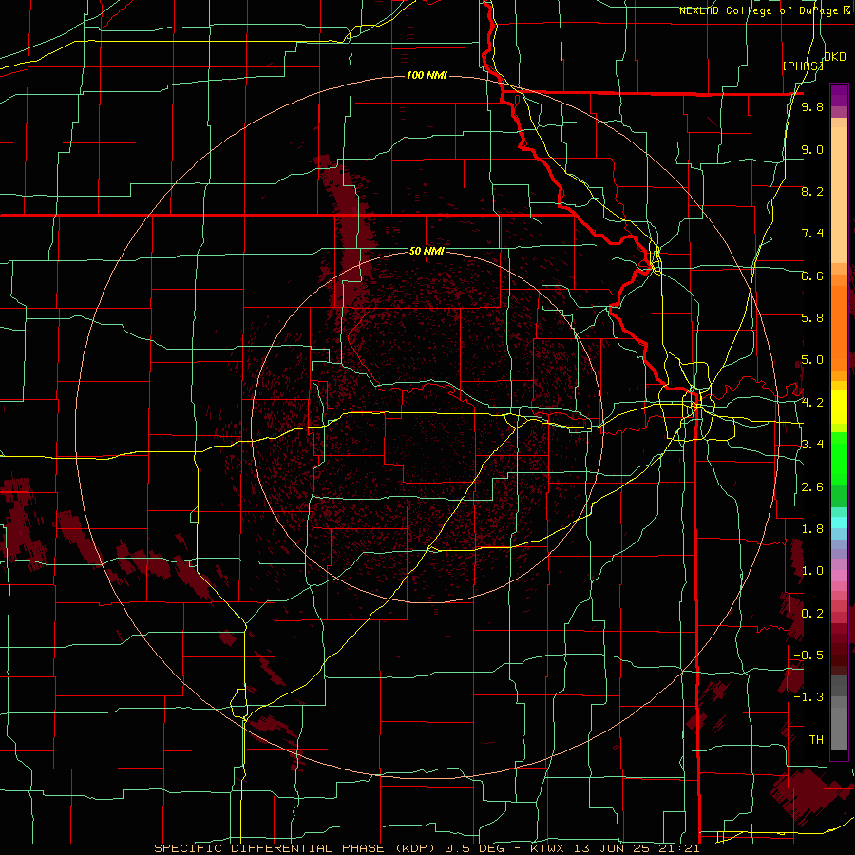Click the logo icon after DuPage text
Screen dimensions: 855x855
coord(846,9)
